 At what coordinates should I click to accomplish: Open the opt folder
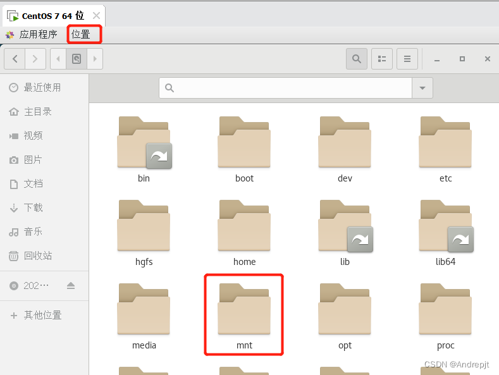pos(345,316)
